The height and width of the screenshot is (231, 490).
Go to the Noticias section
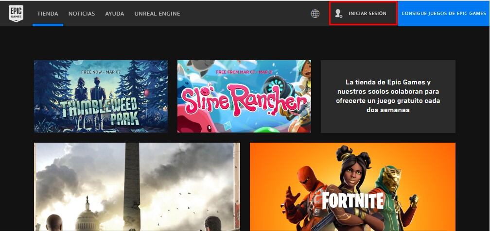pos(82,14)
